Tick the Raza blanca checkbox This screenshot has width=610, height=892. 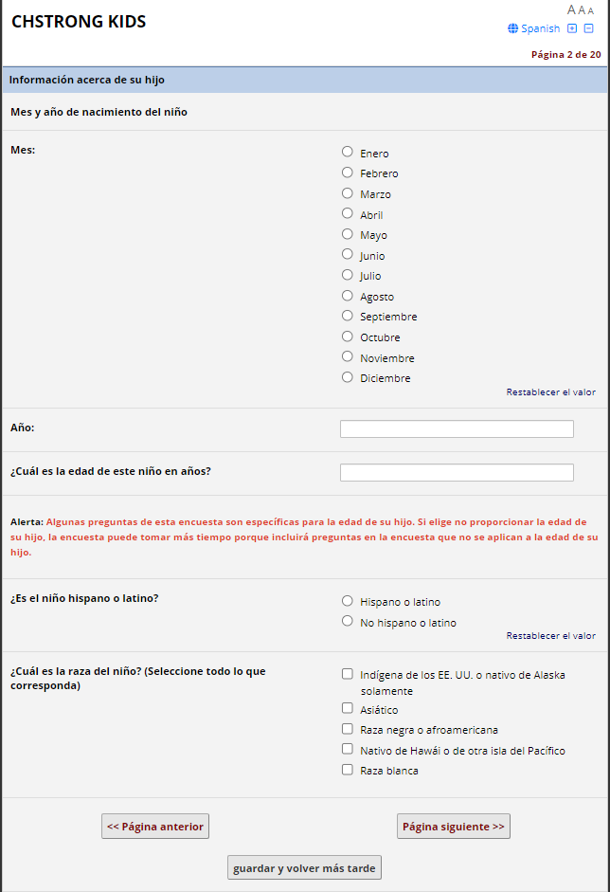348,770
